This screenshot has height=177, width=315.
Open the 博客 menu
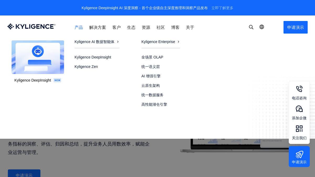tap(175, 27)
